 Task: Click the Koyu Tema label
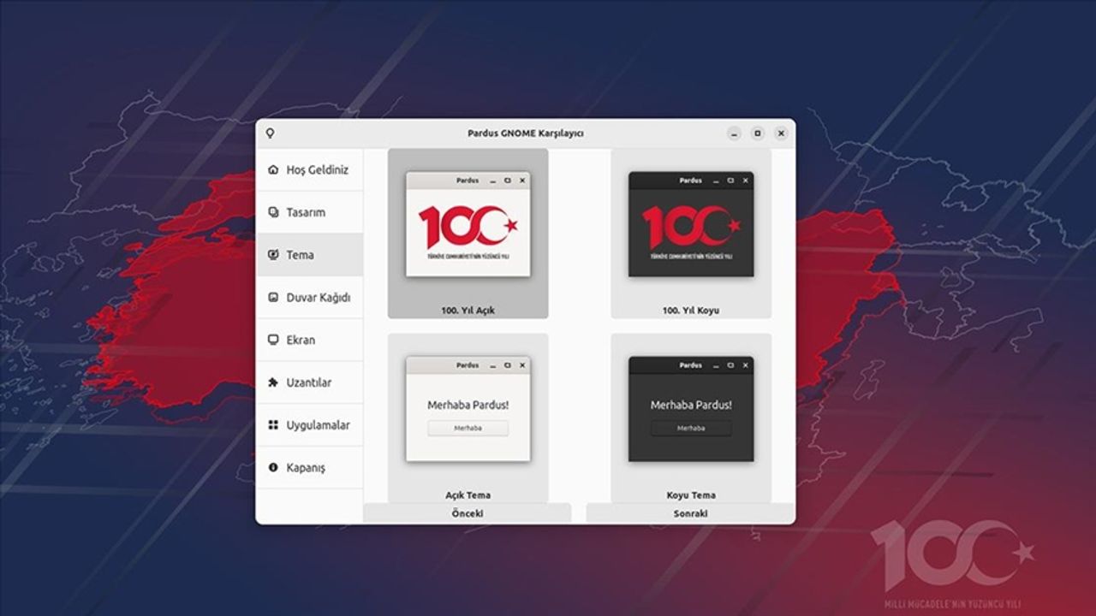[691, 495]
